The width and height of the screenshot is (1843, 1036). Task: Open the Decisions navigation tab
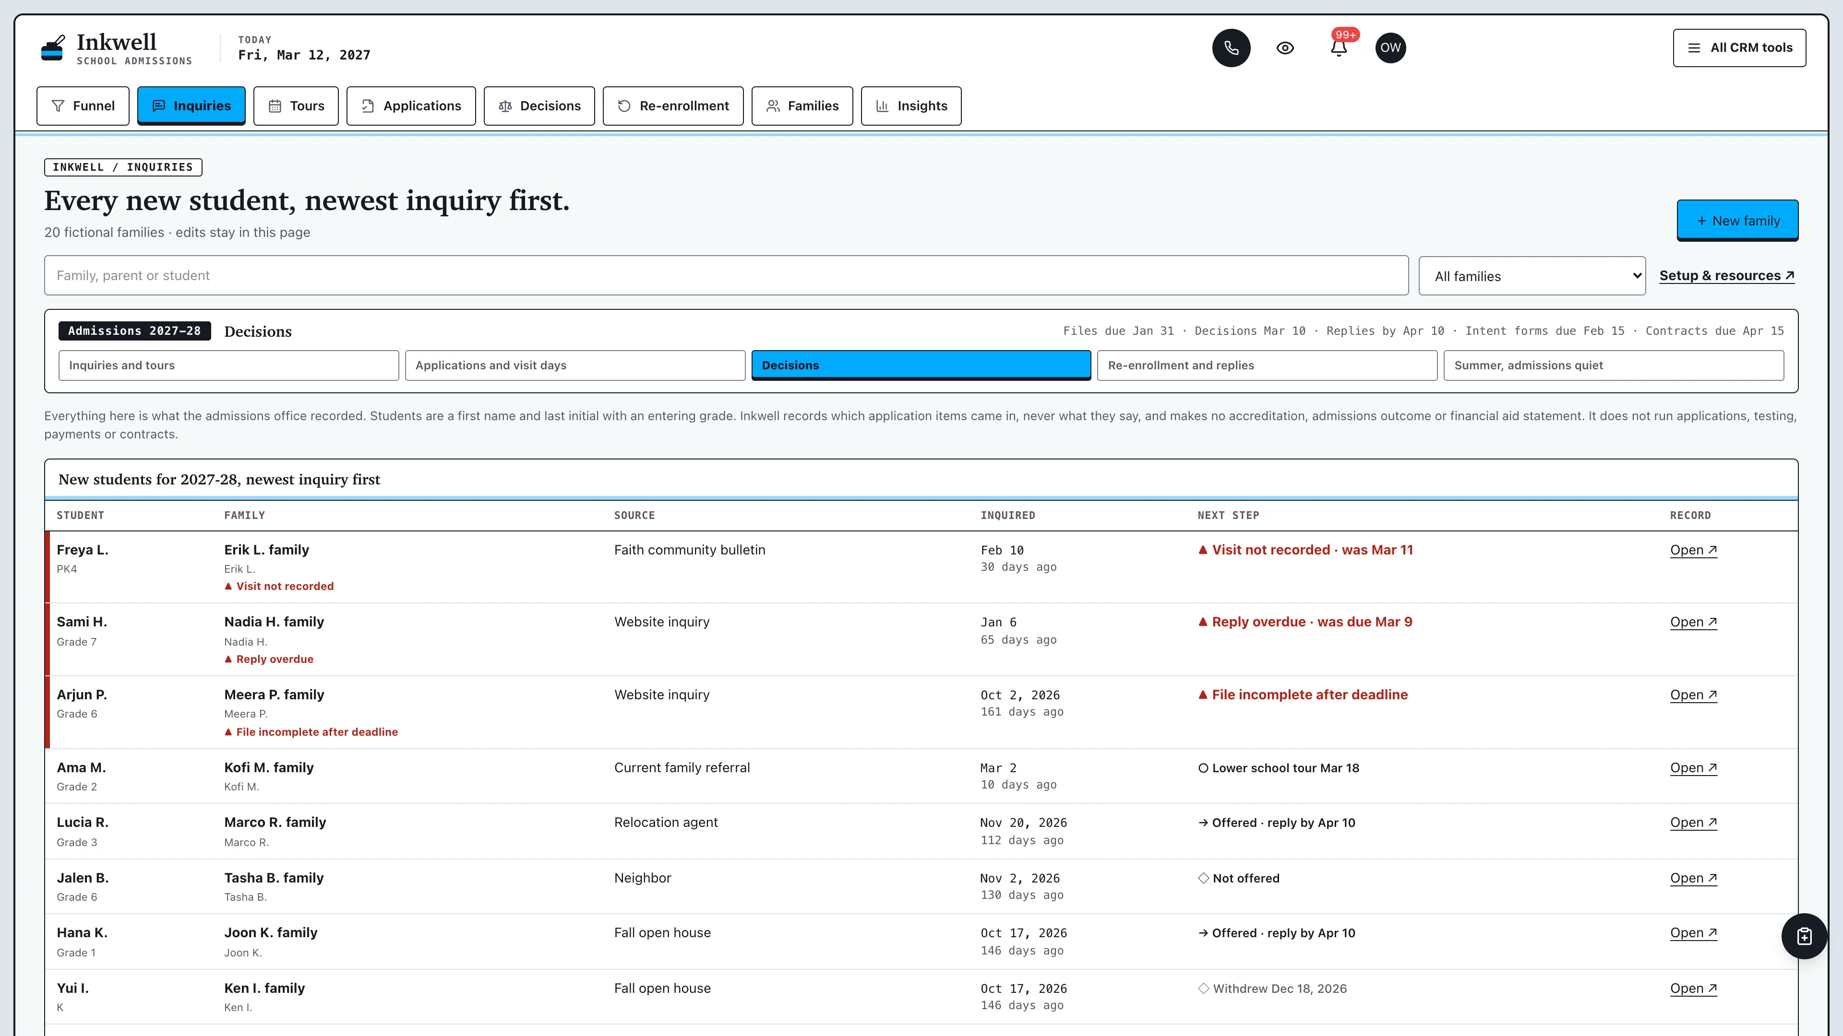click(x=539, y=106)
